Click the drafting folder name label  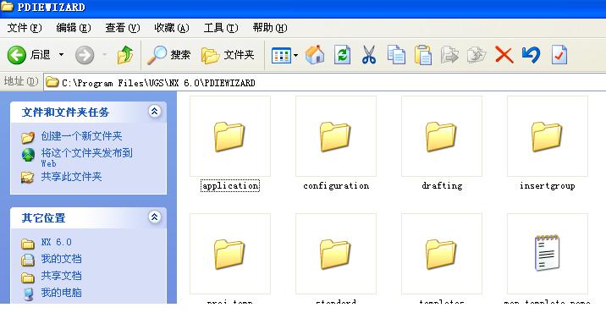(442, 186)
